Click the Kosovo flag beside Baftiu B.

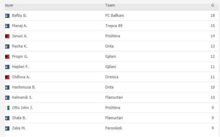click(7, 16)
